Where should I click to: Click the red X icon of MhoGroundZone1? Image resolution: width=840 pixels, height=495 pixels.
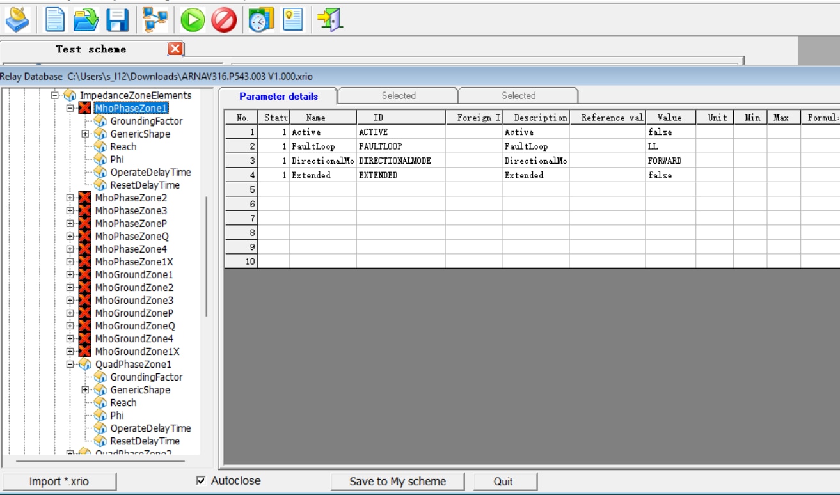pos(84,274)
